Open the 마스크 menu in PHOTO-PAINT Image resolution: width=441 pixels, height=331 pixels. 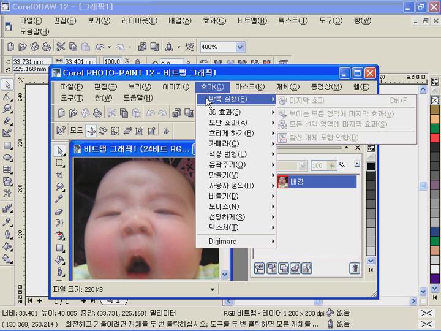(250, 87)
